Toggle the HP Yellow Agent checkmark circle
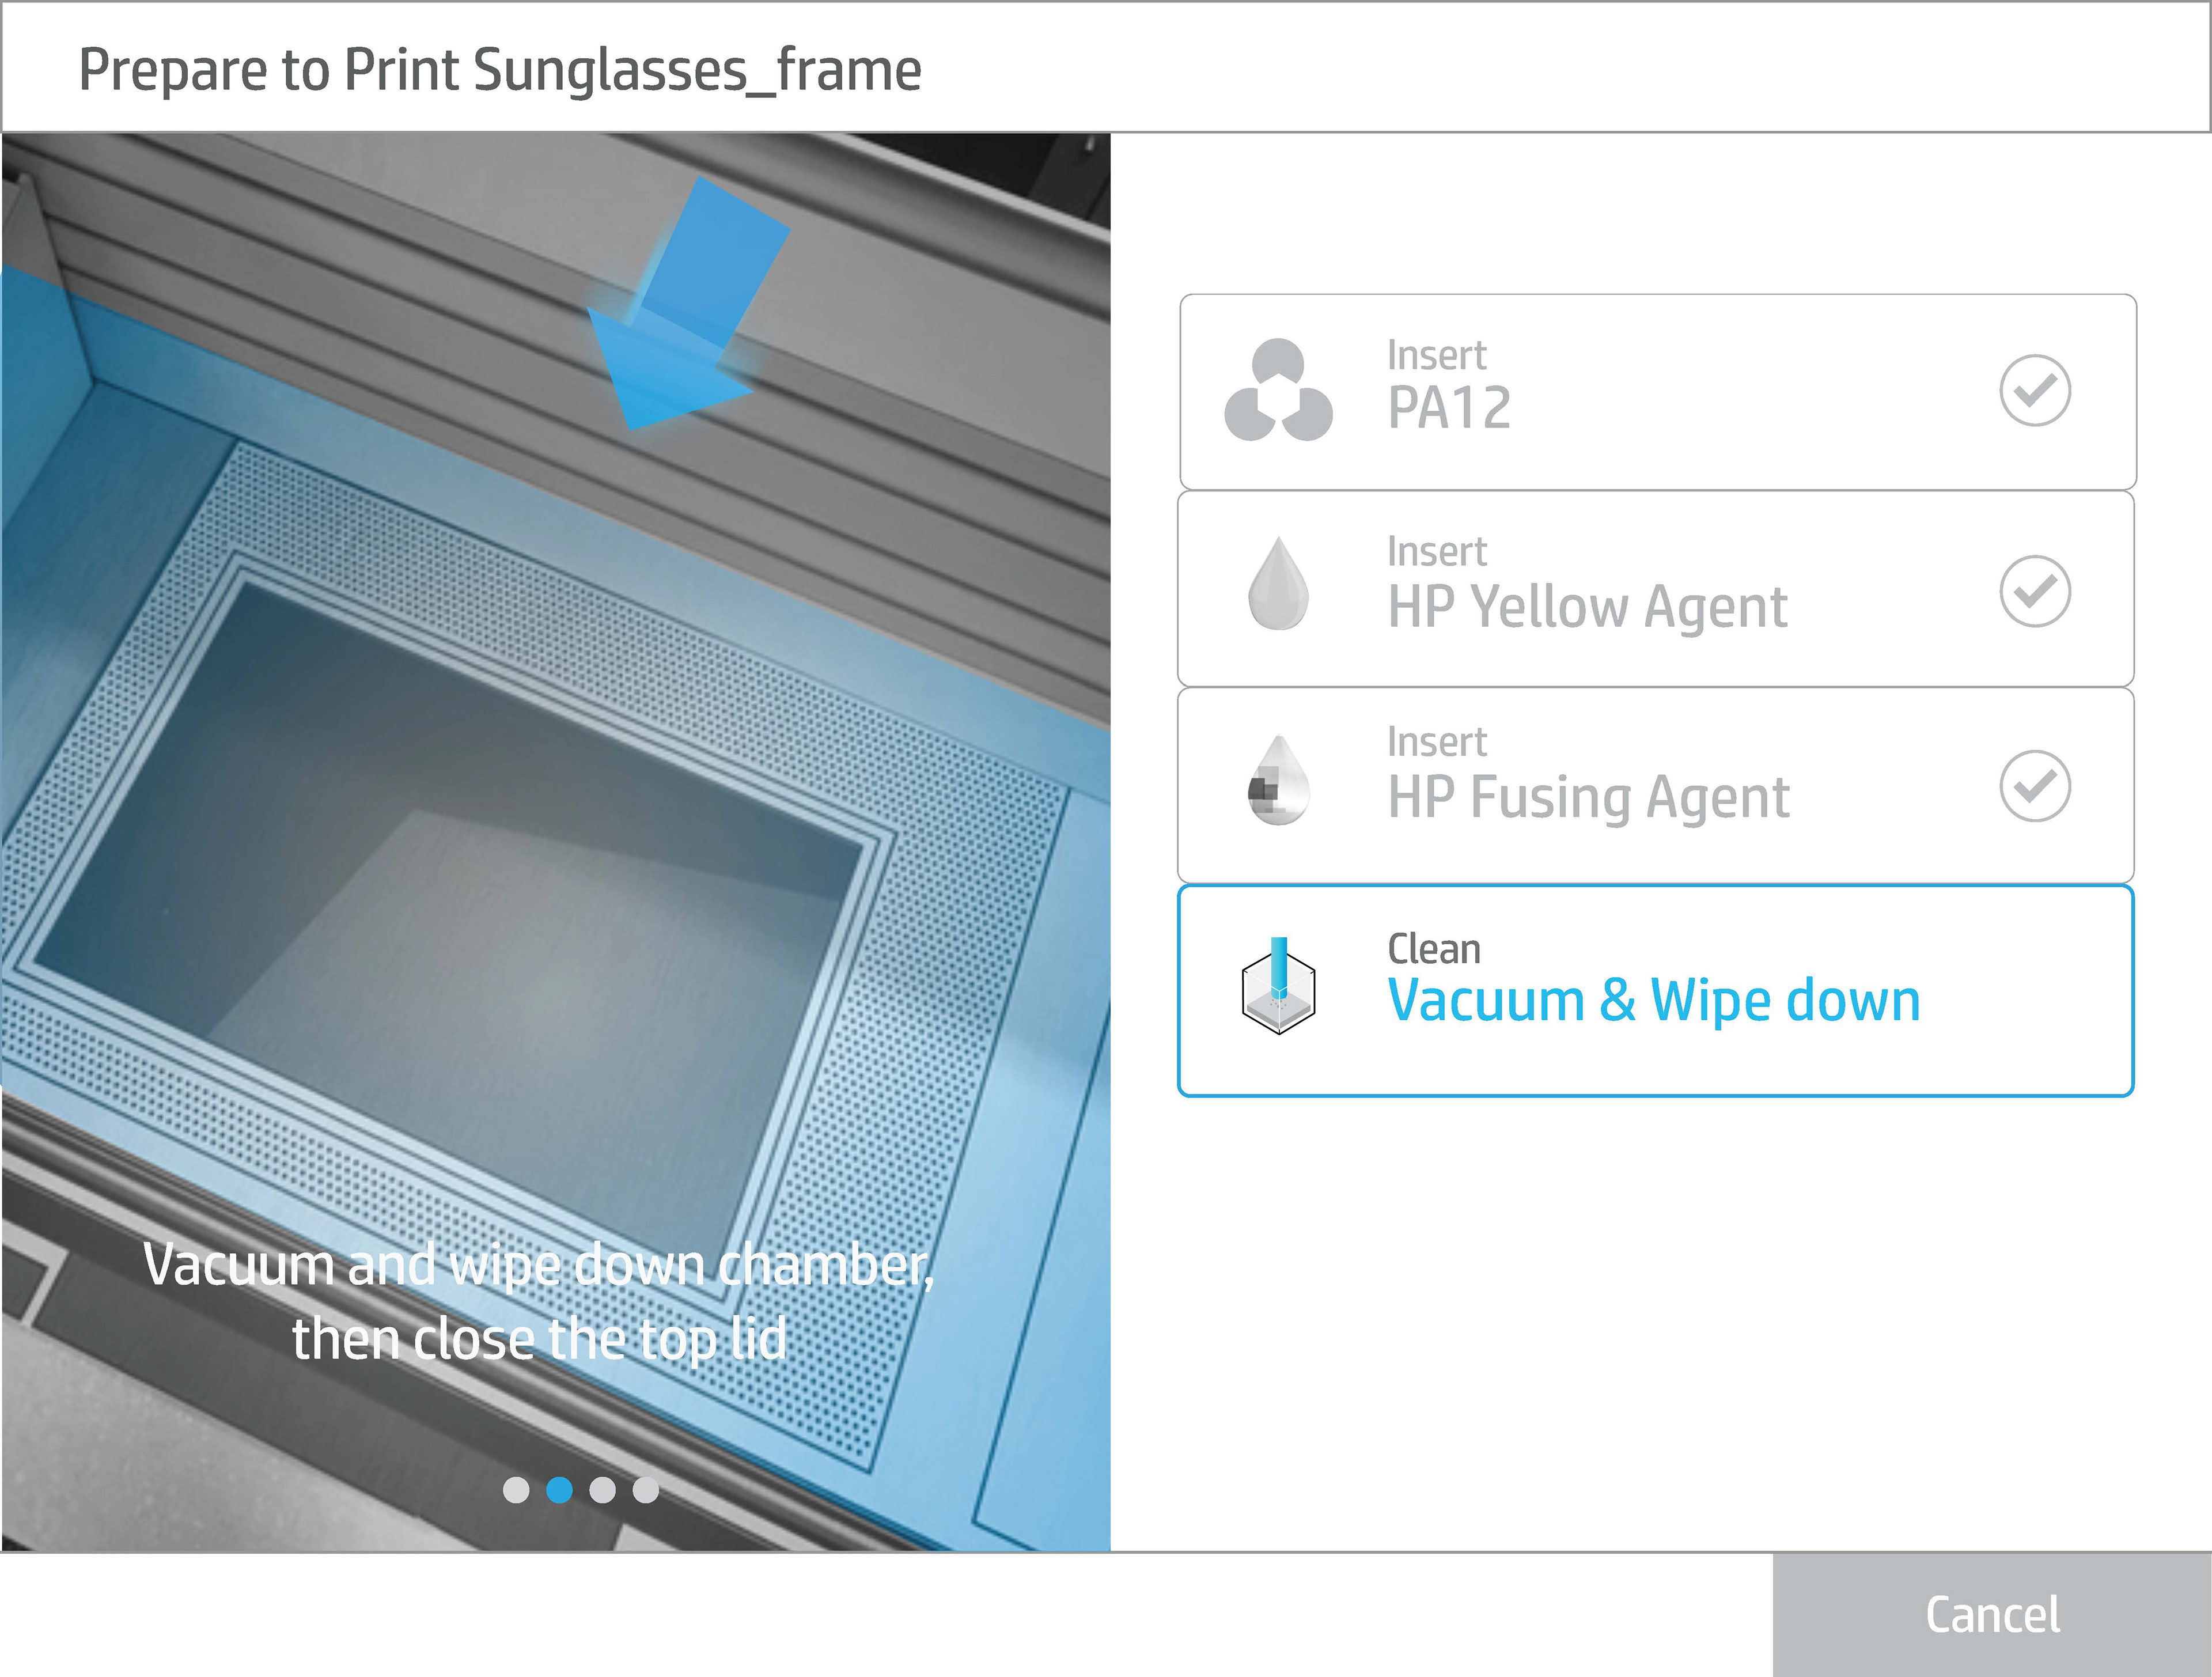The height and width of the screenshot is (1677, 2212). pos(2034,591)
